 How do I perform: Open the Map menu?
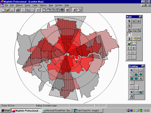(x=51, y=5)
